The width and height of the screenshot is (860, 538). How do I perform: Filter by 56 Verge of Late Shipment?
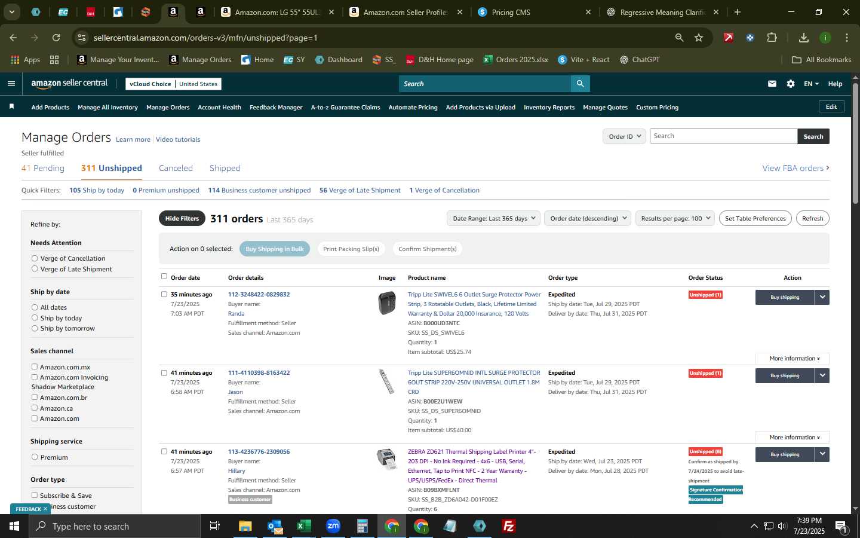[x=360, y=190]
